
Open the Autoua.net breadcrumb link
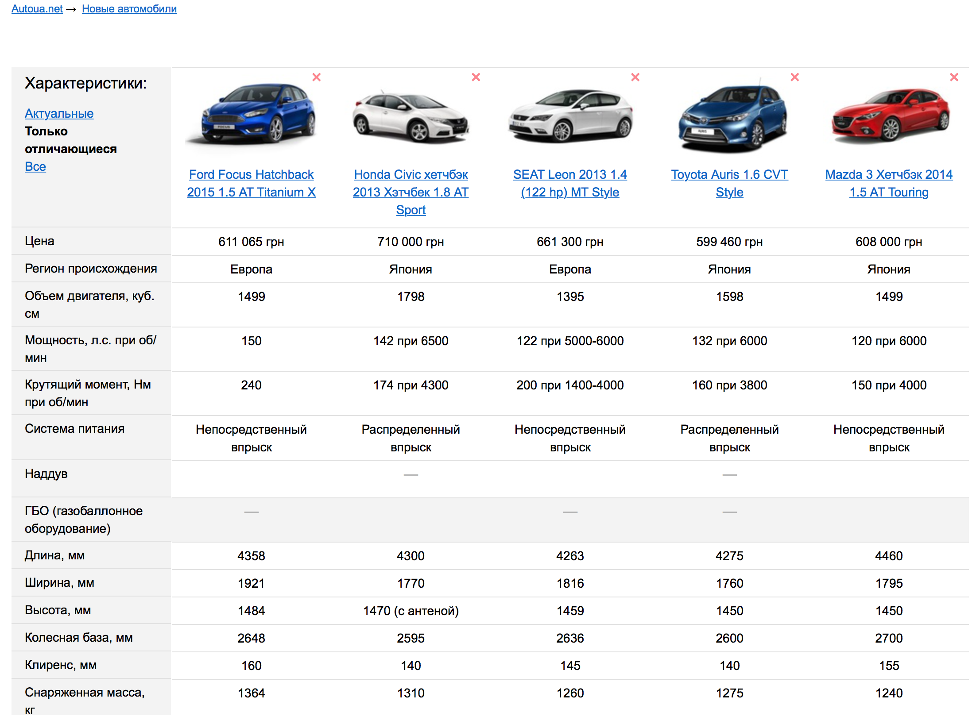37,9
